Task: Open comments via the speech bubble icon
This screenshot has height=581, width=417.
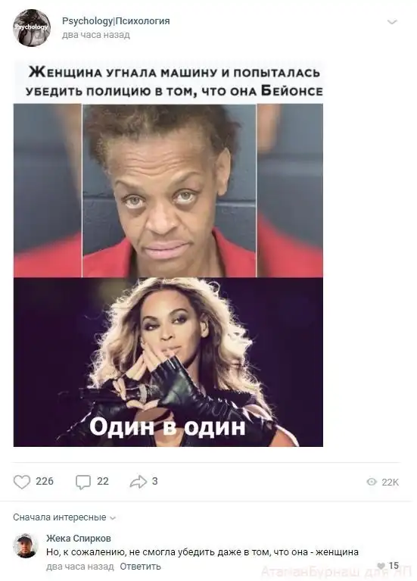Action: coord(83,482)
